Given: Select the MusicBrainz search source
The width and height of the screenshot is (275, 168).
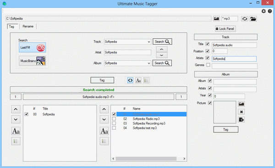Looking at the screenshot, I should click(x=32, y=61).
